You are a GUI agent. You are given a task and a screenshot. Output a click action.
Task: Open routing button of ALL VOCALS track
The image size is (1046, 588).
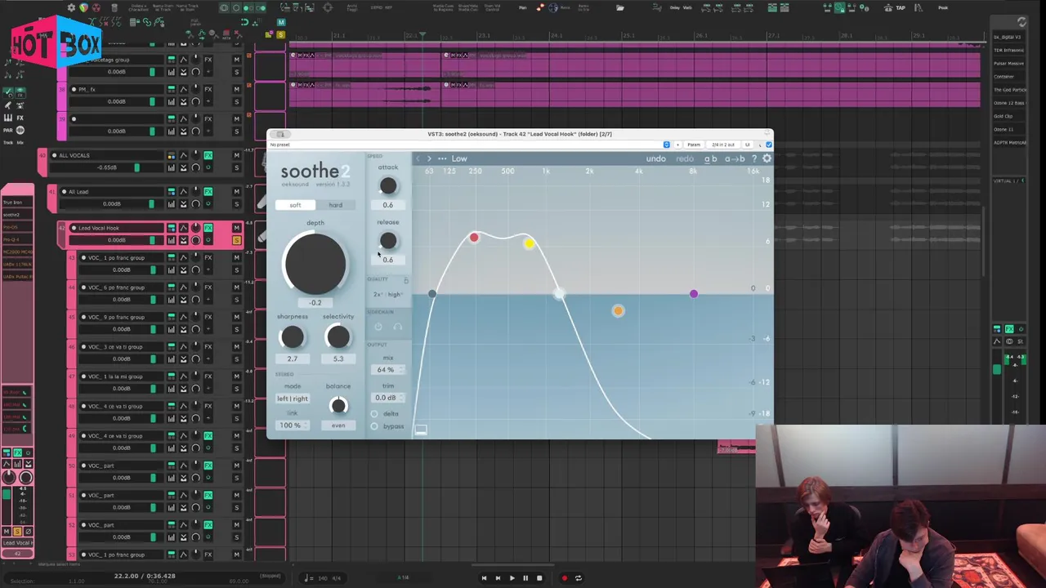point(172,155)
